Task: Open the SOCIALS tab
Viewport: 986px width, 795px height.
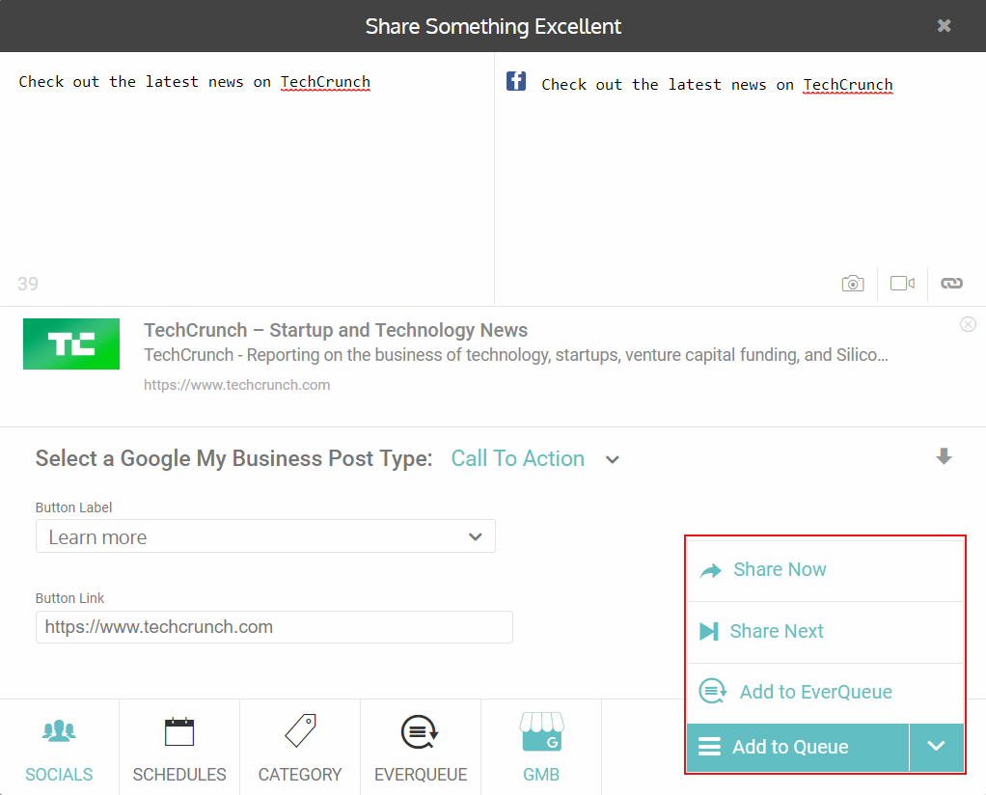Action: click(x=59, y=748)
